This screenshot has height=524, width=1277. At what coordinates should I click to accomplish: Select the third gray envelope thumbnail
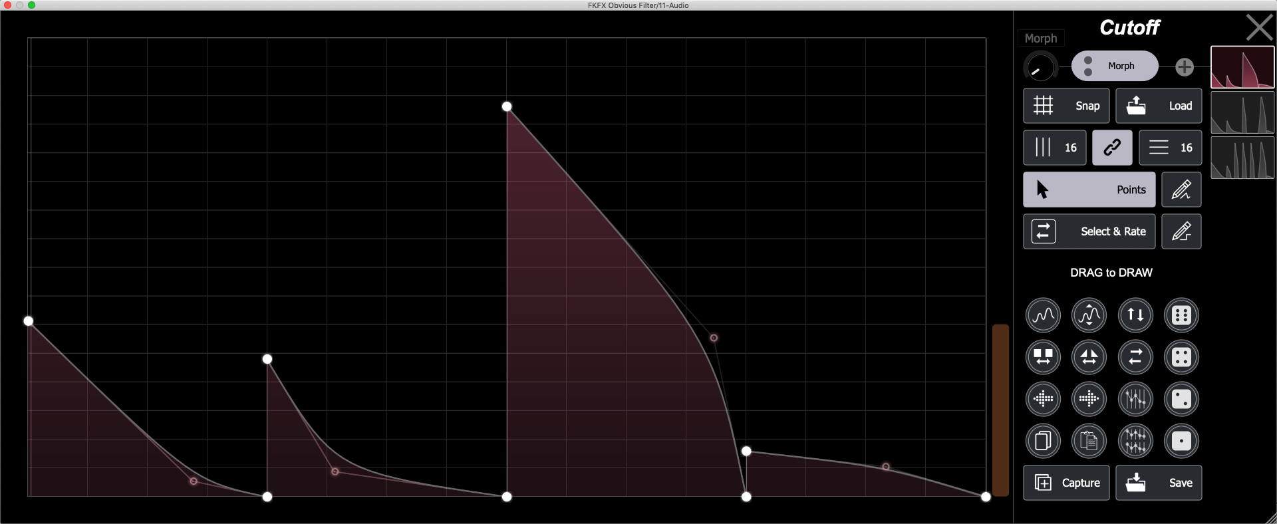(x=1242, y=158)
